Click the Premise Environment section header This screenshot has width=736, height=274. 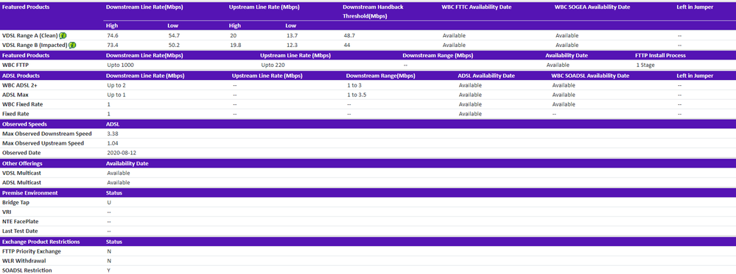point(30,193)
